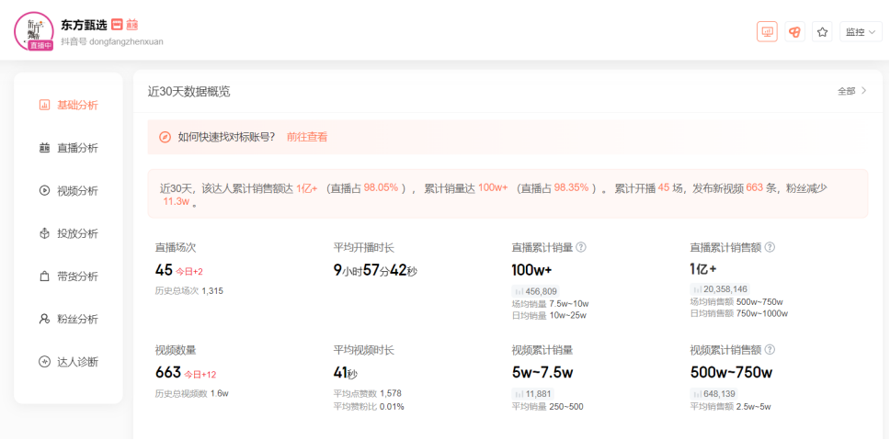This screenshot has width=890, height=440.
Task: Click the 41秒 average video length value
Action: [x=345, y=373]
